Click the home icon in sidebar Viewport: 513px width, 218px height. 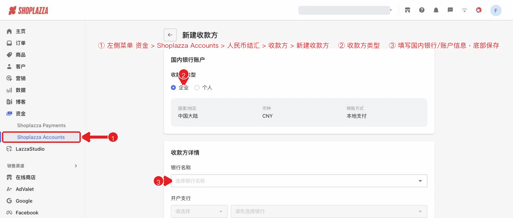tap(9, 31)
